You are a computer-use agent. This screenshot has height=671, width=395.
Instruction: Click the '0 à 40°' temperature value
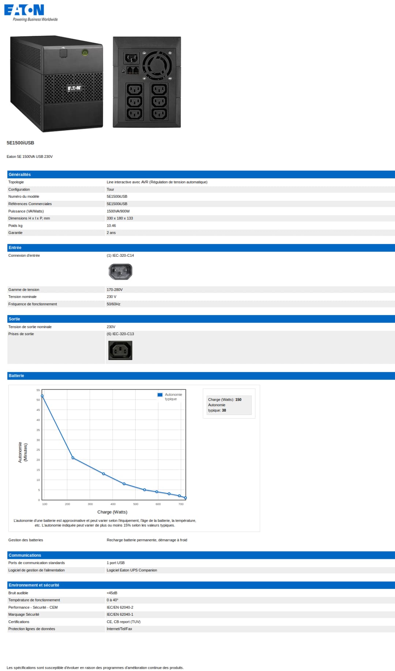pyautogui.click(x=112, y=600)
